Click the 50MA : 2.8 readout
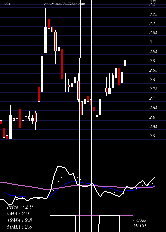Screen dimensions: 166x232 click(19, 227)
